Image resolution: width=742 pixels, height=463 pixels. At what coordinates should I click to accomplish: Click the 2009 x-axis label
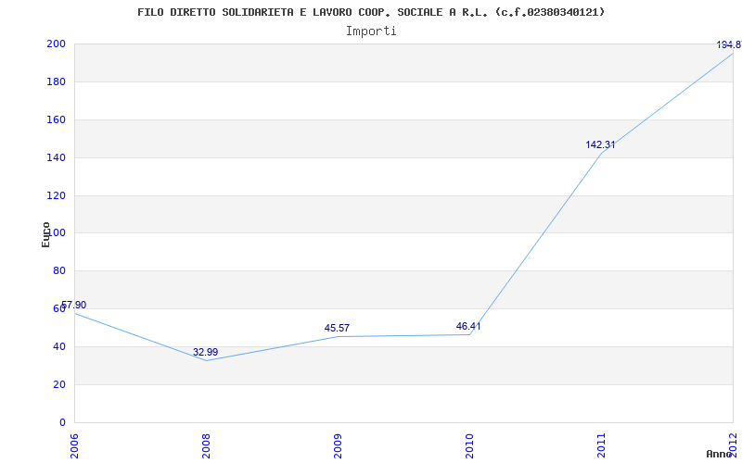tap(338, 446)
